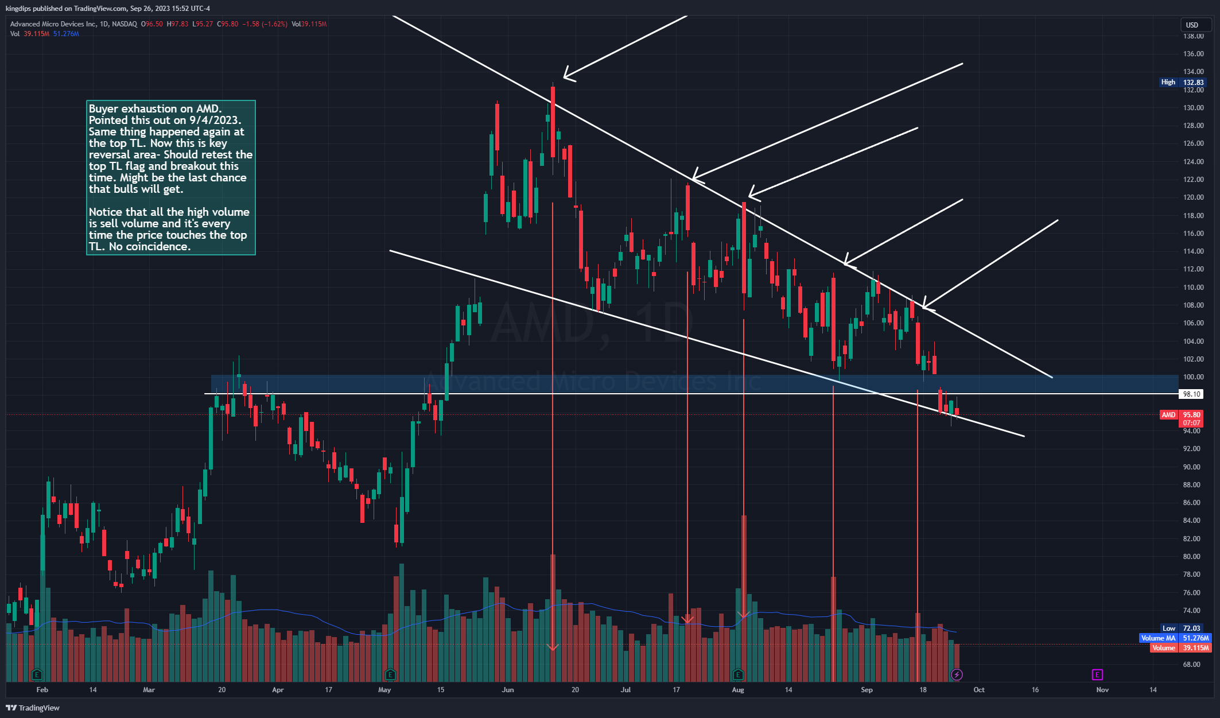This screenshot has width=1220, height=718.
Task: Click the 136.00 price axis label
Action: [1193, 53]
